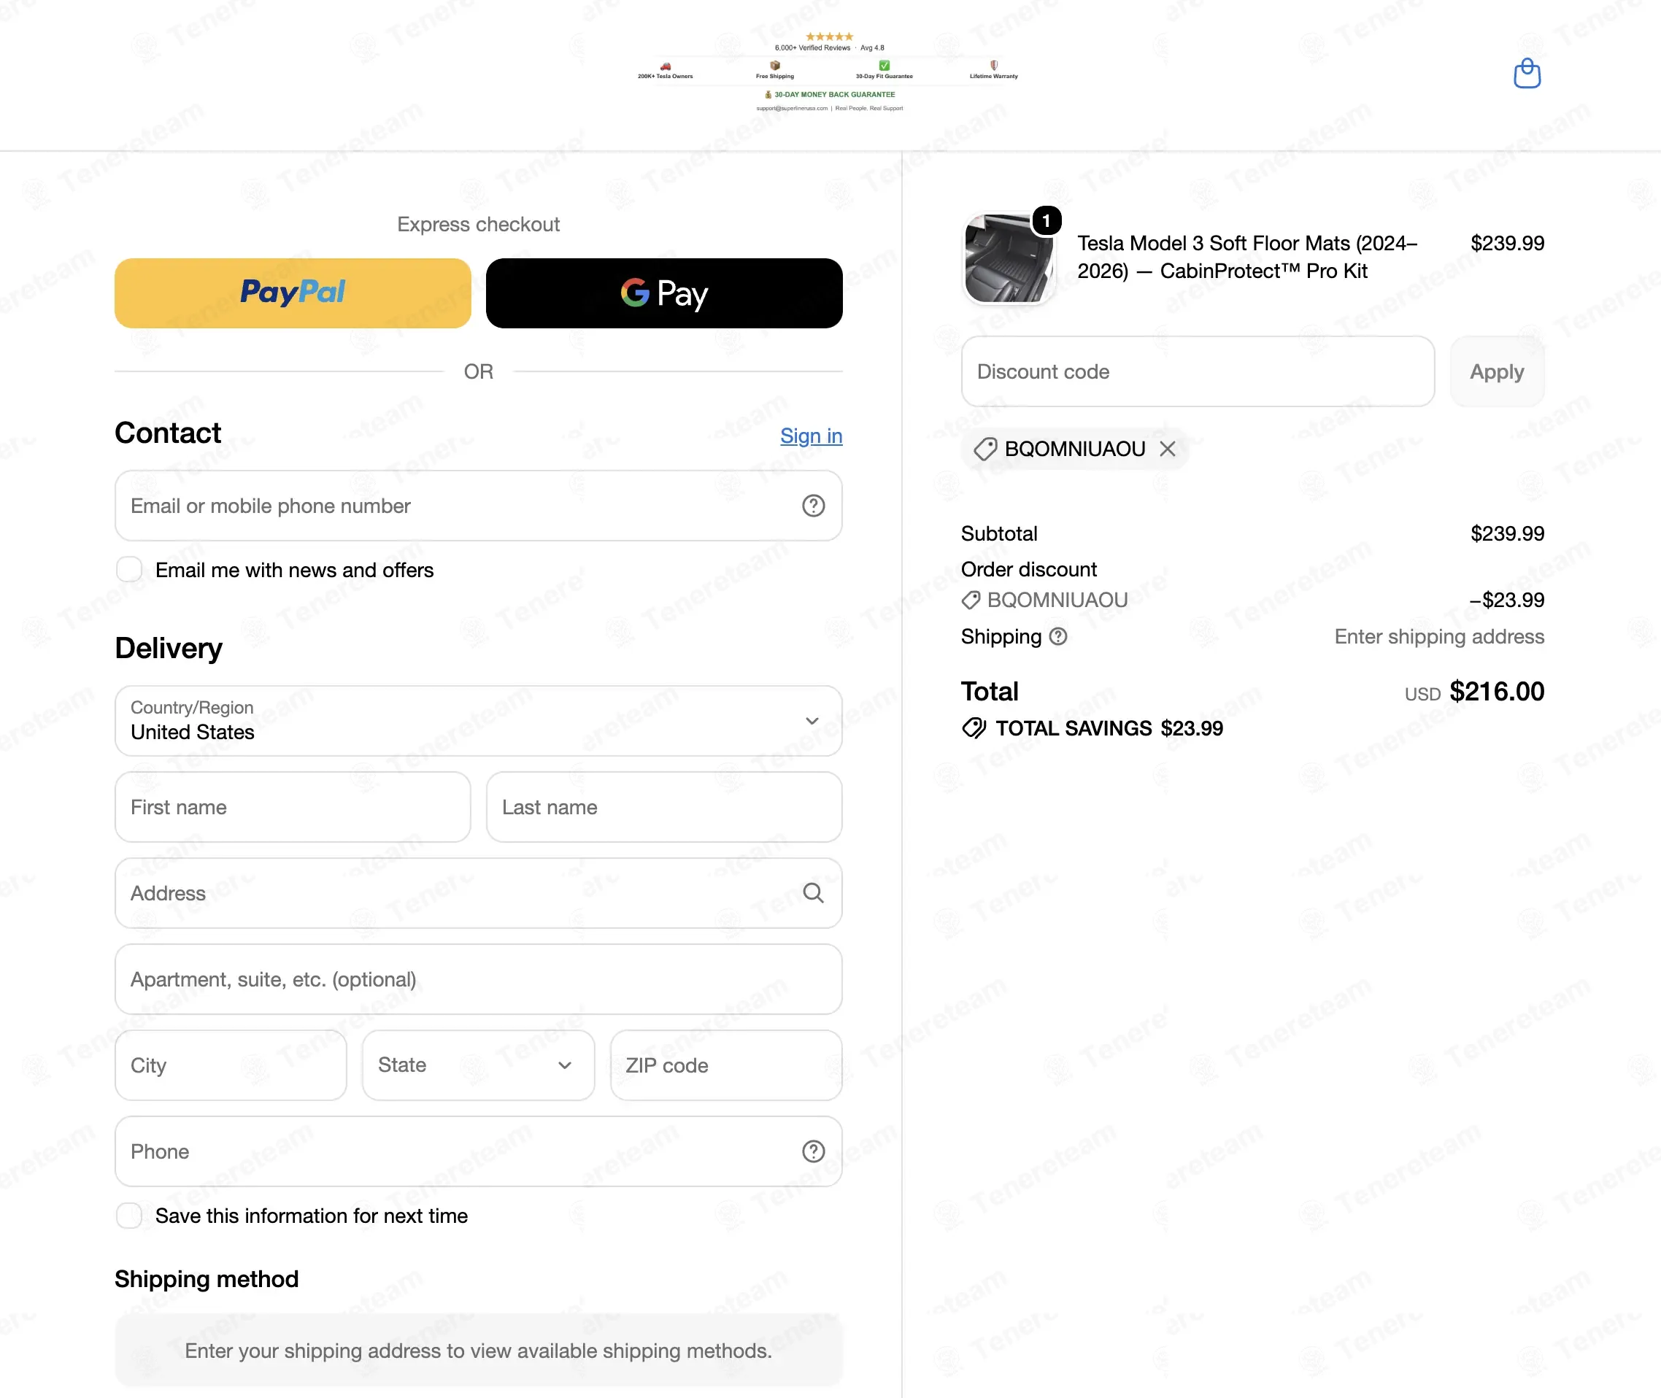The image size is (1661, 1398).
Task: Click the 200K+ Tesla Owners car icon
Action: point(666,66)
